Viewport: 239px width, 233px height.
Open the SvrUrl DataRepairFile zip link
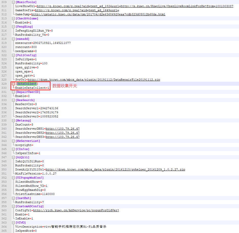pos(94,80)
